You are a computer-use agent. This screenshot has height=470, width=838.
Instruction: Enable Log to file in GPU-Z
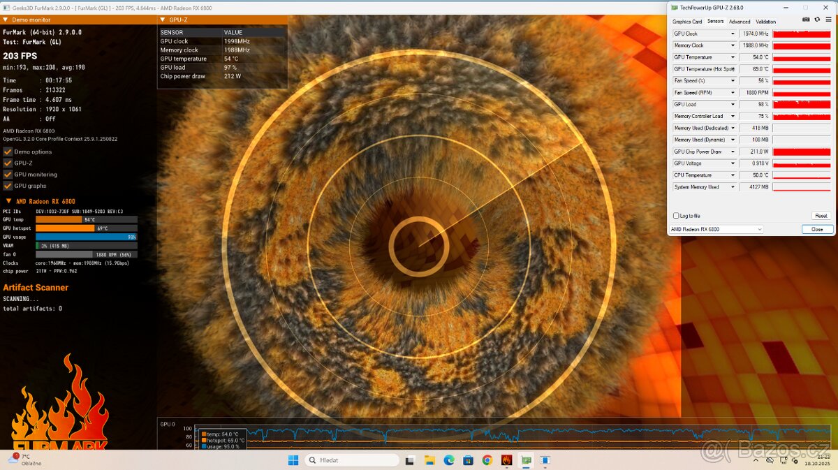click(675, 216)
